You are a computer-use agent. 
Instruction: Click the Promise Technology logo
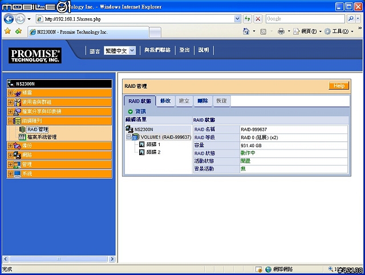pos(35,55)
